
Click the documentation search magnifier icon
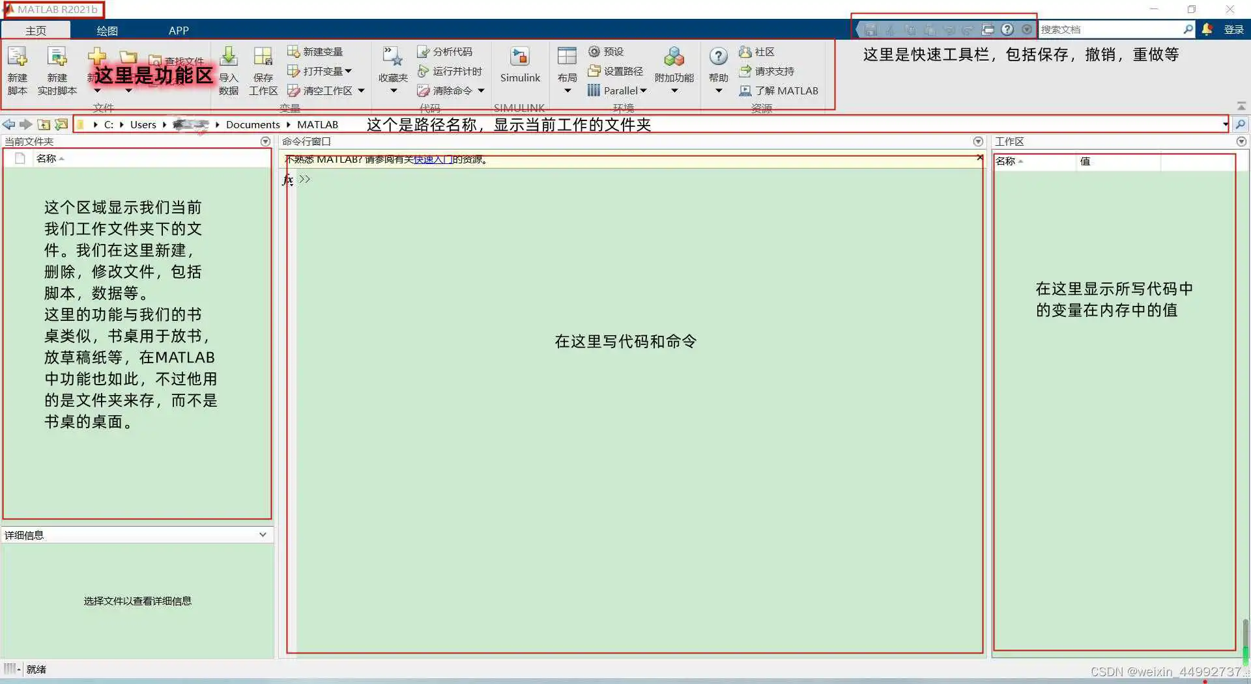pos(1188,29)
